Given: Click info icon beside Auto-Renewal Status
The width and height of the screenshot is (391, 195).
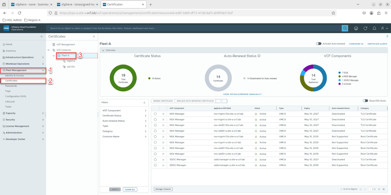Looking at the screenshot, I should click(x=259, y=56).
